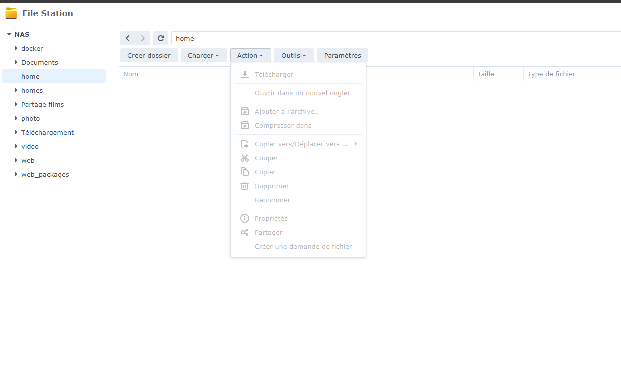Screen dimensions: 621x384
Task: Expand the photo folder arrow
Action: (16, 118)
